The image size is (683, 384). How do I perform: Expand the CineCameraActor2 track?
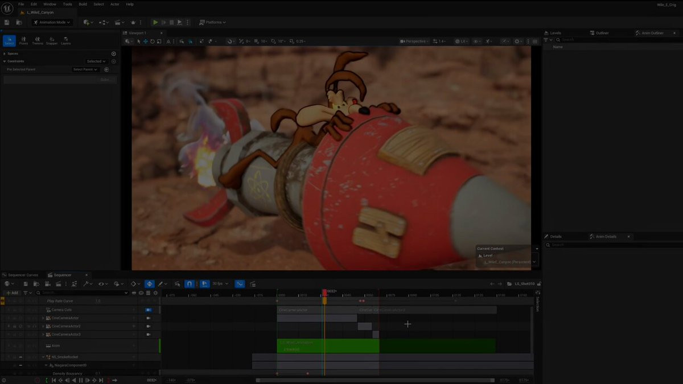(x=43, y=326)
